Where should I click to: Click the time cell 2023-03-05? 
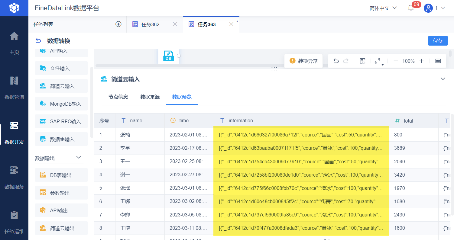[x=189, y=215]
